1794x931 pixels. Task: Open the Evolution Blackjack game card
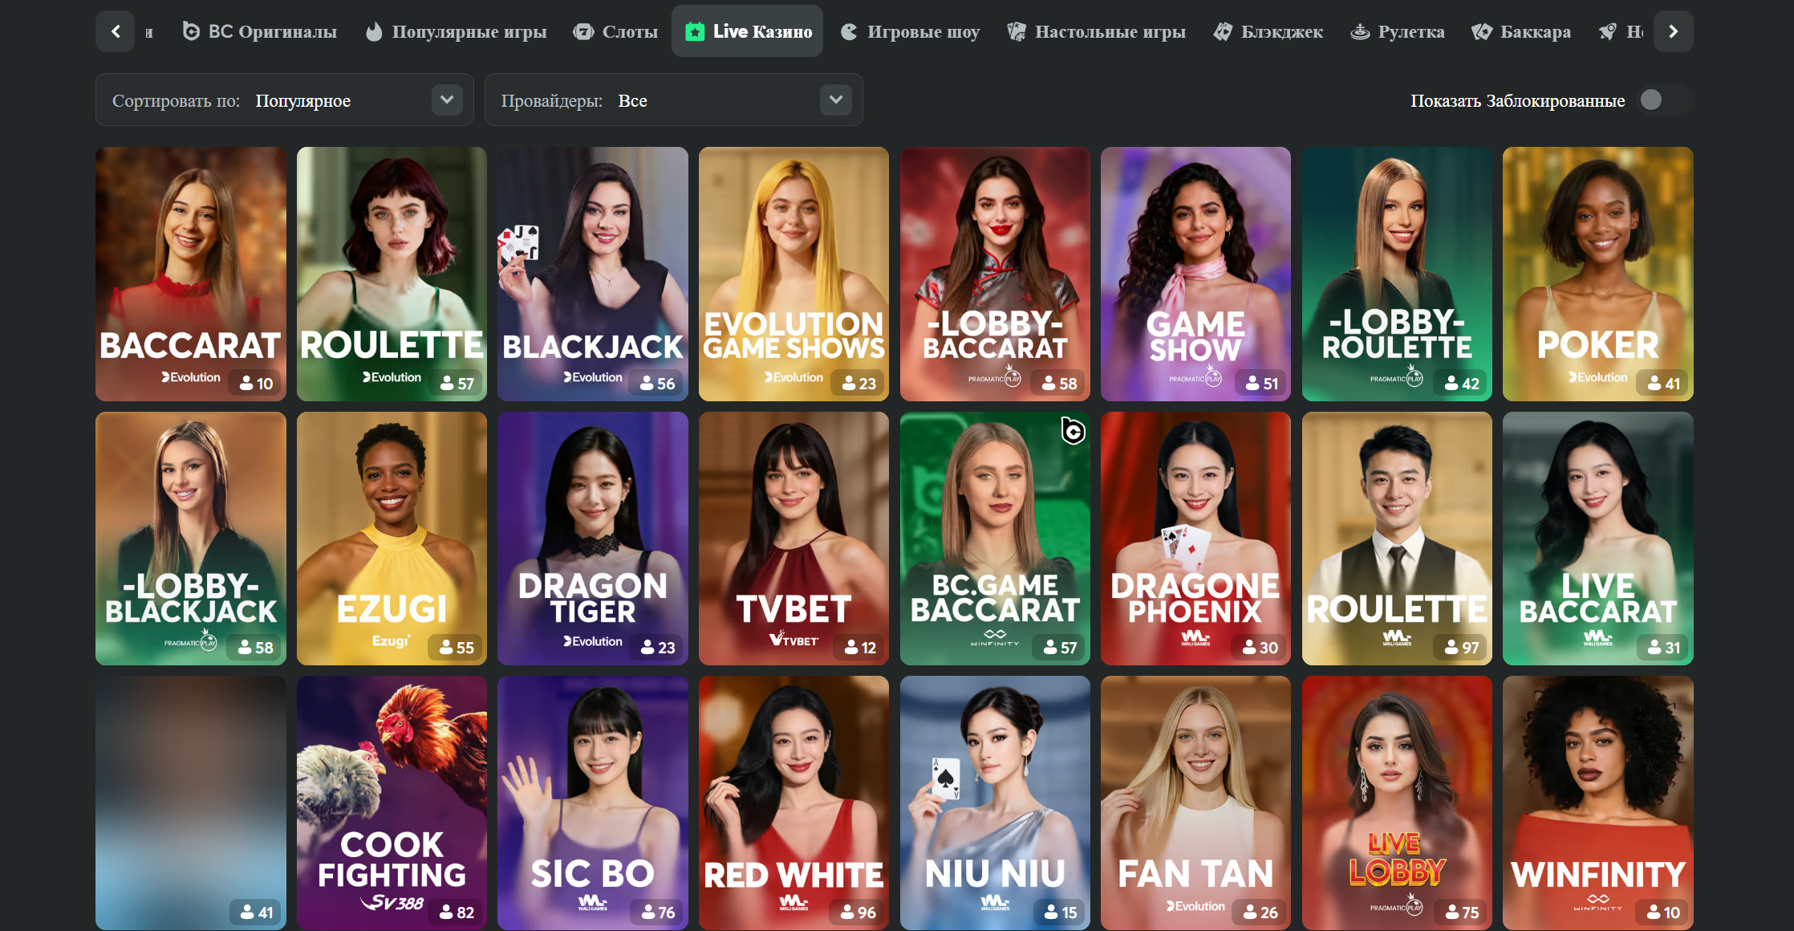pos(593,274)
